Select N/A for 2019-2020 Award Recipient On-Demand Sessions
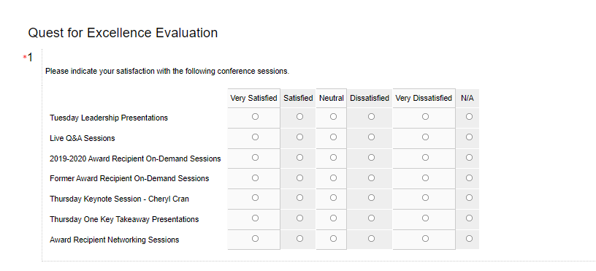Screen dimensions: 596x271 469,157
